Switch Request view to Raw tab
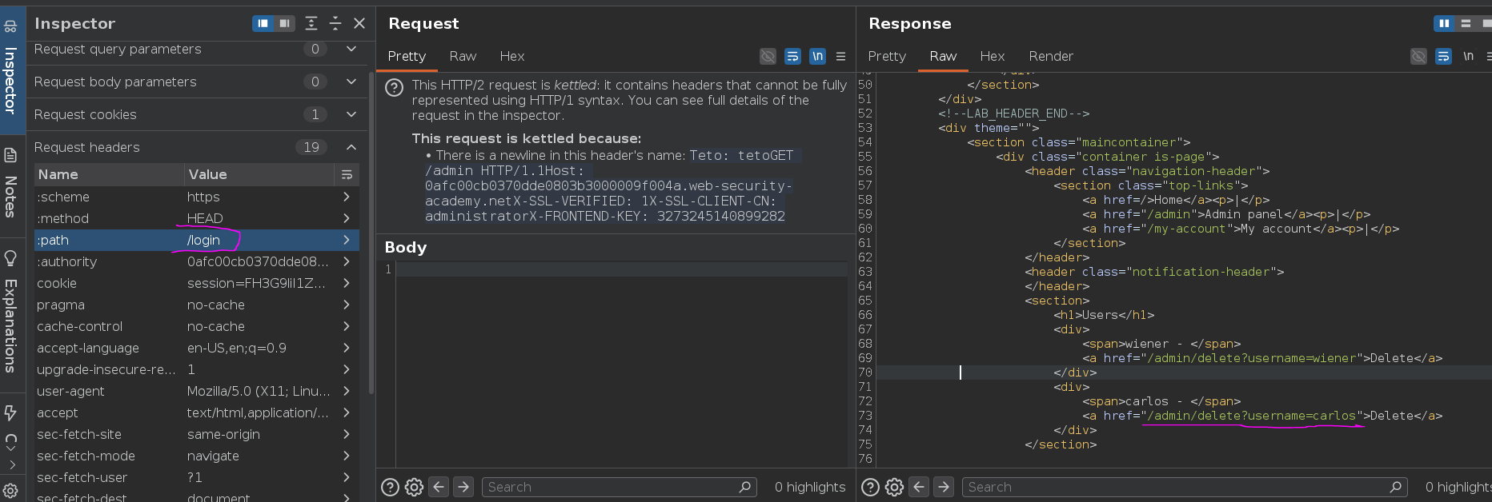 463,56
